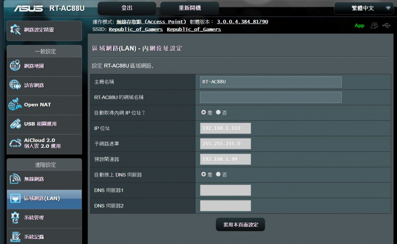Image resolution: width=397 pixels, height=244 pixels.
Task: Click the 自動取得內網 IP 位址 label
Action: pos(119,113)
